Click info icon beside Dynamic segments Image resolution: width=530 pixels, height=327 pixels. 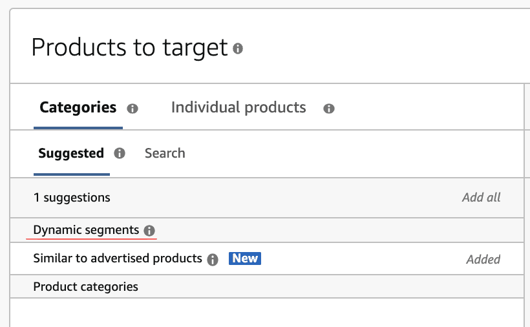149,230
